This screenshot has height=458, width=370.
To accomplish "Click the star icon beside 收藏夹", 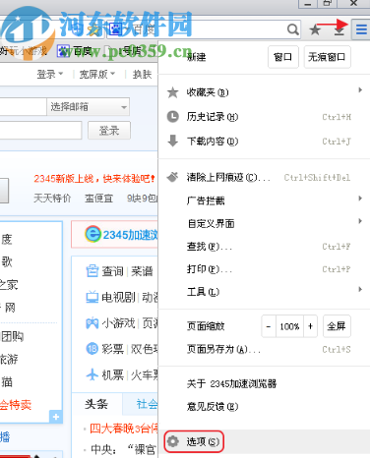I will tap(172, 92).
